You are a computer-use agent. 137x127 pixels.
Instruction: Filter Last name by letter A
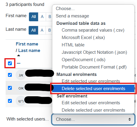click(x=42, y=30)
